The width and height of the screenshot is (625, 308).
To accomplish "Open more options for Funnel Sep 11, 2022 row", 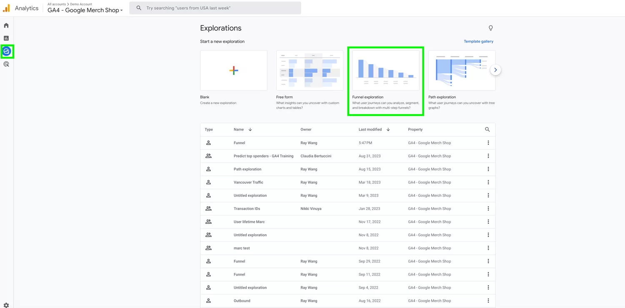I will pos(488,274).
